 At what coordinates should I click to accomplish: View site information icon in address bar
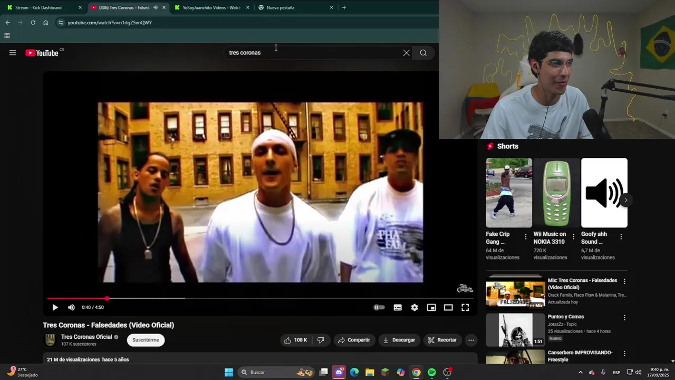pyautogui.click(x=61, y=23)
